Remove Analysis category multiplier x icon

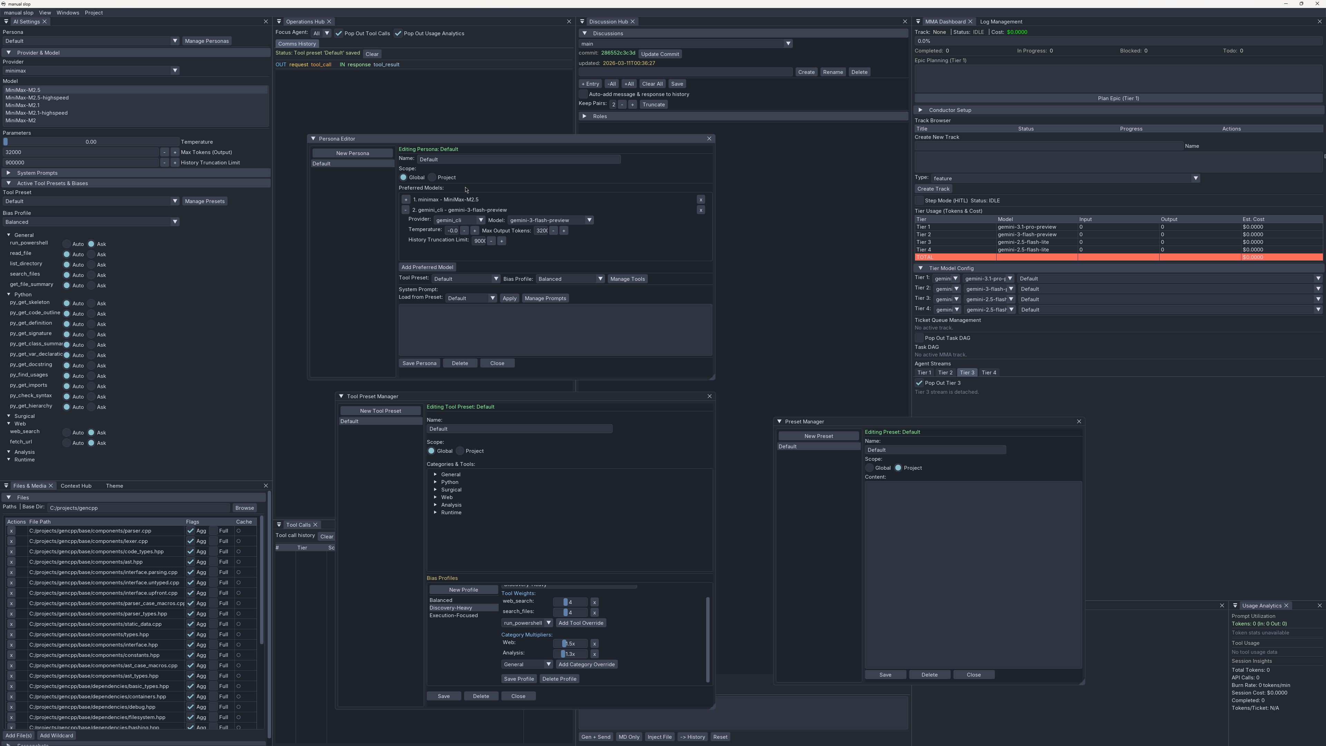pos(594,654)
